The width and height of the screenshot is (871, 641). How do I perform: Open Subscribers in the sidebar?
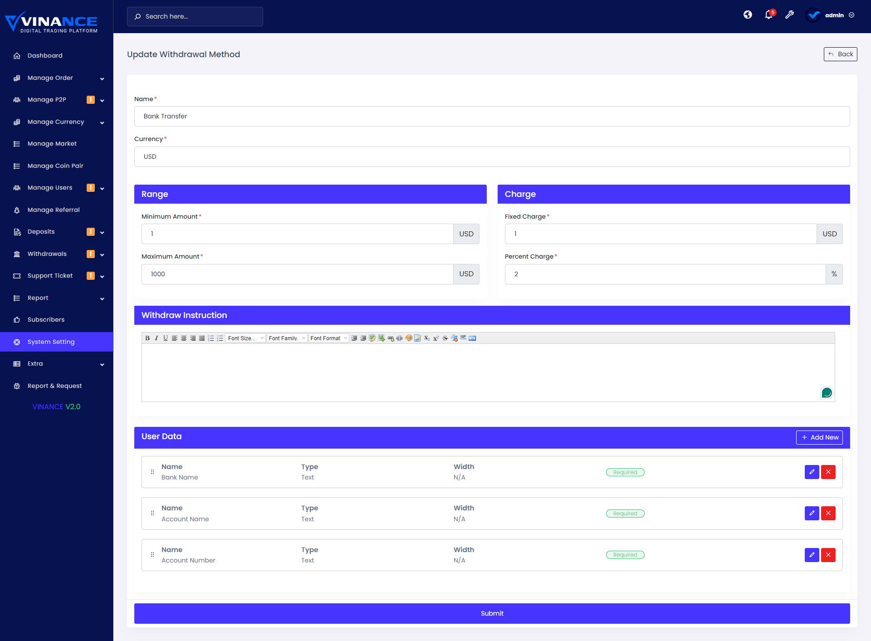point(57,320)
